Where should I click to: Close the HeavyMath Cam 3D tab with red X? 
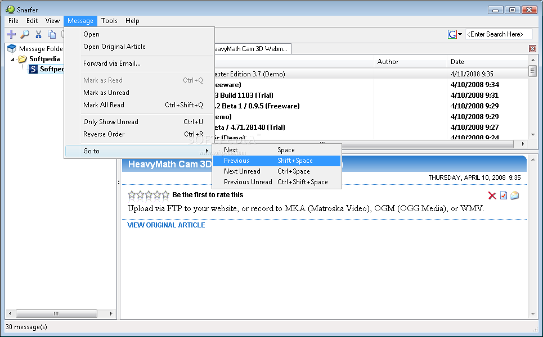click(x=533, y=49)
